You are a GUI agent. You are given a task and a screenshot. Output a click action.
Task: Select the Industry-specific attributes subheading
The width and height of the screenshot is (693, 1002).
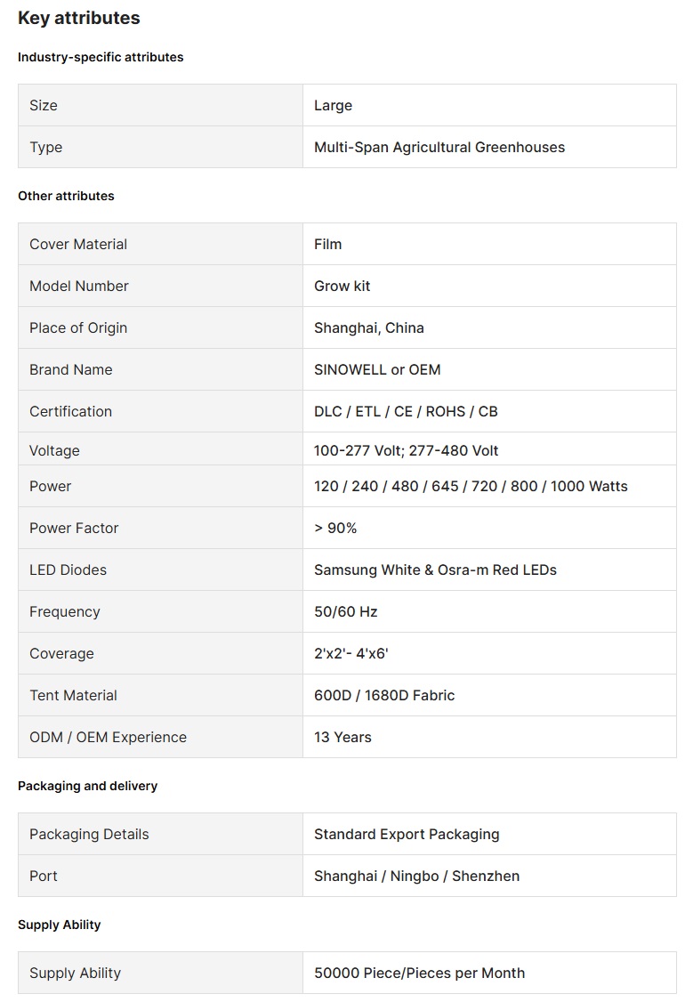101,57
